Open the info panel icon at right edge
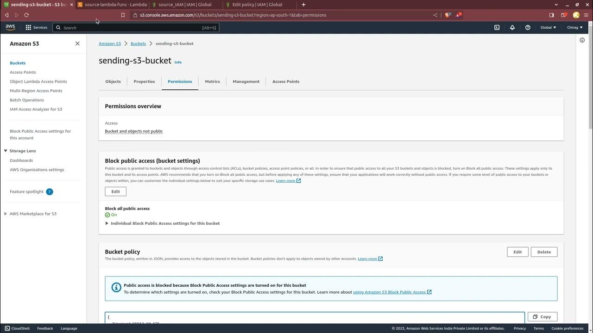Viewport: 593px width, 333px height. click(582, 40)
